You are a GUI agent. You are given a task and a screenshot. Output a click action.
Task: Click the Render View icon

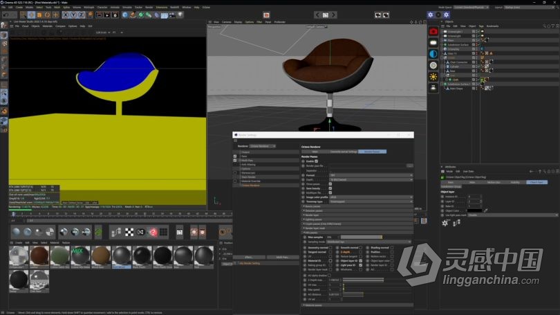pos(99,15)
